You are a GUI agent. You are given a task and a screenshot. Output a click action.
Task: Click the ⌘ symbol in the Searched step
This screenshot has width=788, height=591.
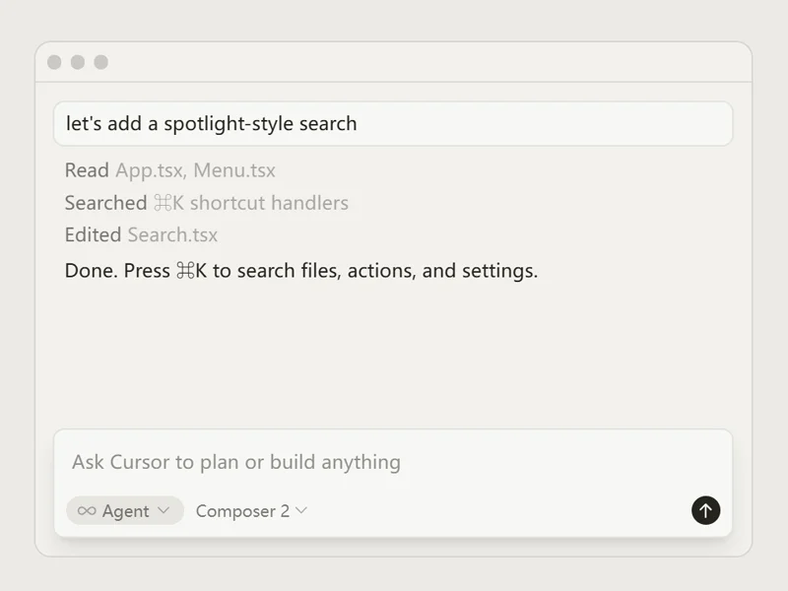[163, 203]
